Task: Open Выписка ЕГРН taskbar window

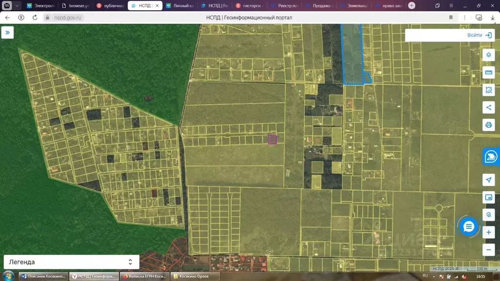Action: tap(144, 276)
